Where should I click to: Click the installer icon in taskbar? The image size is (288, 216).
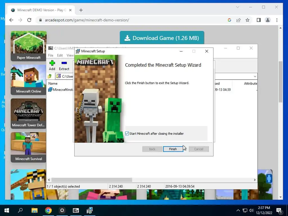point(90,210)
